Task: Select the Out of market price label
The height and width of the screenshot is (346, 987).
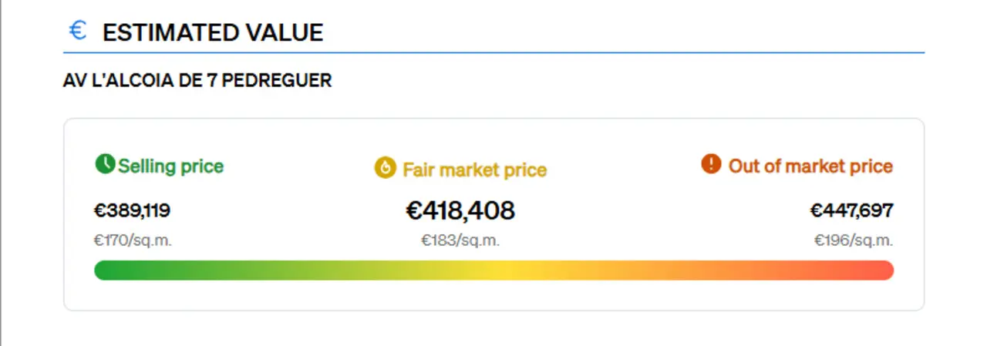Action: tap(810, 166)
